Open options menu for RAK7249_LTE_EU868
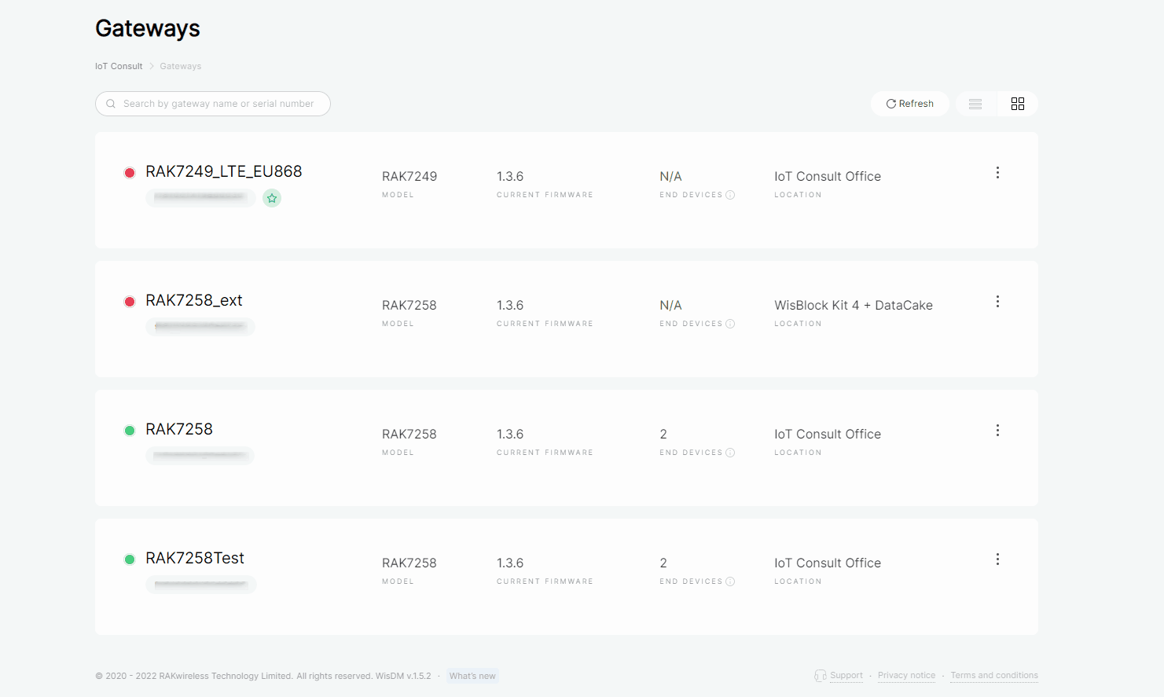1164x697 pixels. pyautogui.click(x=997, y=173)
